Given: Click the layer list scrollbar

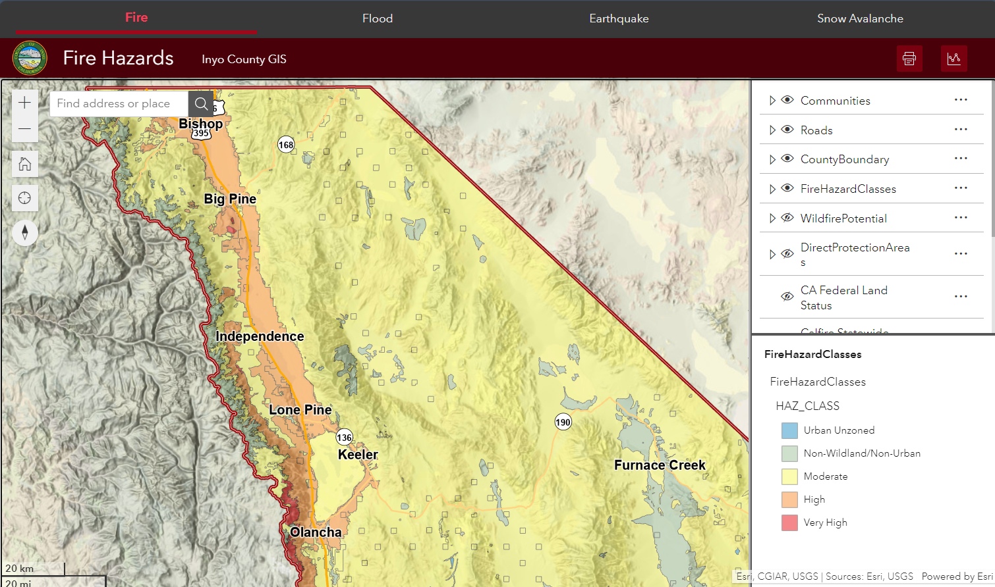Looking at the screenshot, I should click(x=992, y=158).
